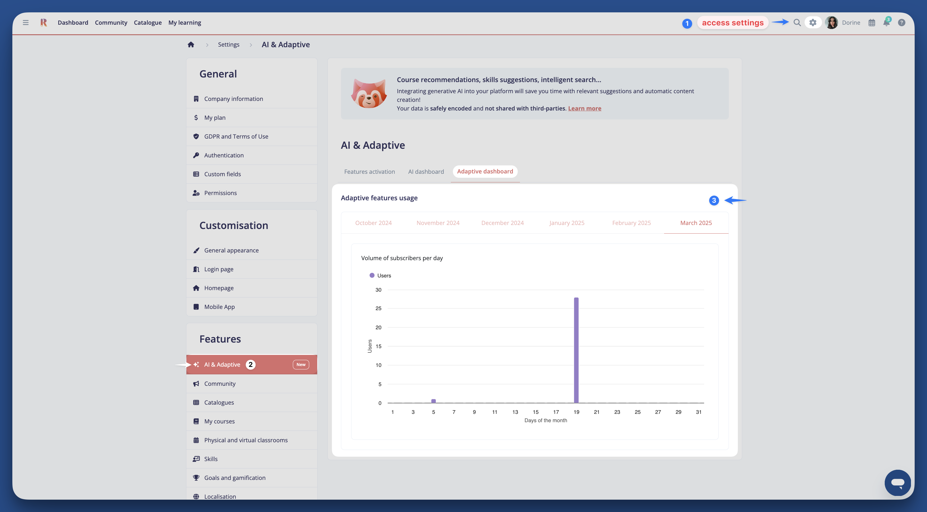The height and width of the screenshot is (512, 927).
Task: Click the search magnifier icon
Action: tap(797, 22)
